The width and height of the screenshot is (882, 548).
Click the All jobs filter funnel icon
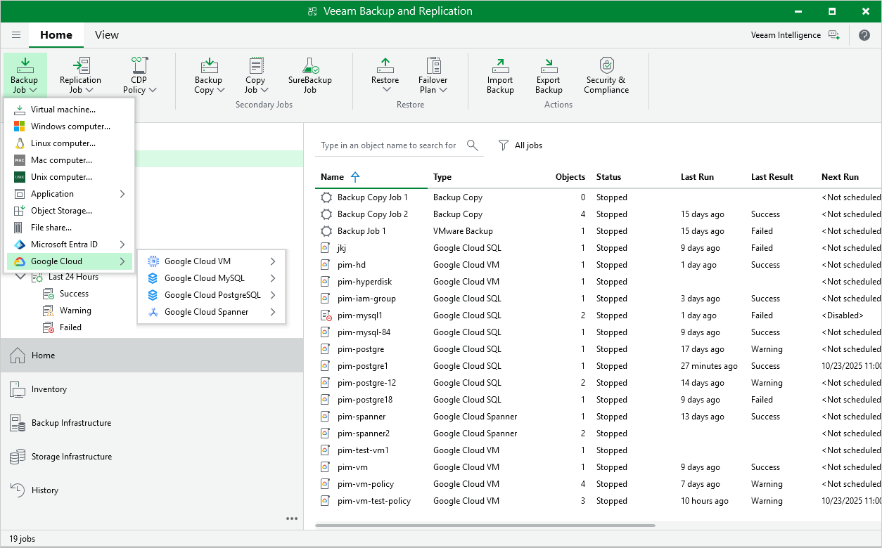(x=504, y=145)
